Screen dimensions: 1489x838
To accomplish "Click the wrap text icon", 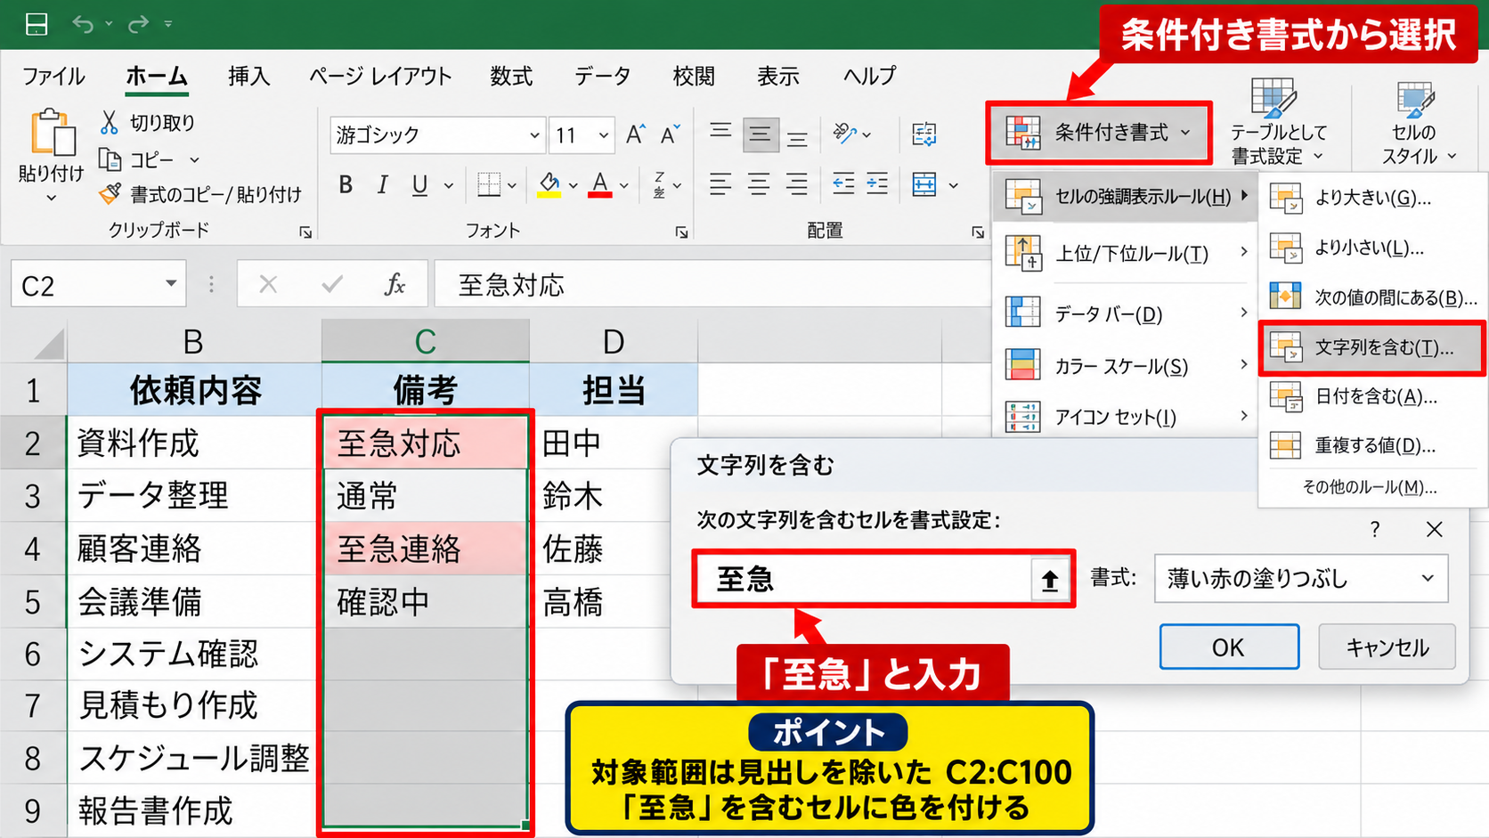I will [924, 134].
